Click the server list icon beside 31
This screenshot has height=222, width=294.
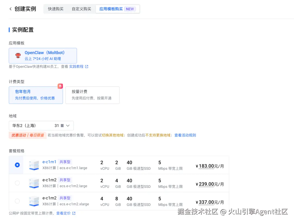click(62, 125)
